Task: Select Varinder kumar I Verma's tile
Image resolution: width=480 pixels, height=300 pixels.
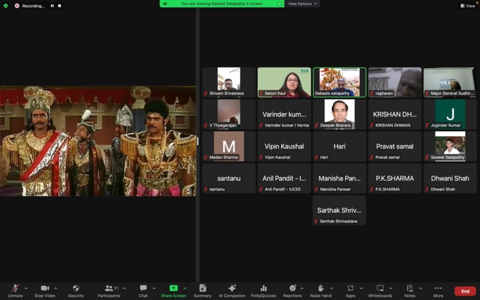Action: click(x=284, y=114)
